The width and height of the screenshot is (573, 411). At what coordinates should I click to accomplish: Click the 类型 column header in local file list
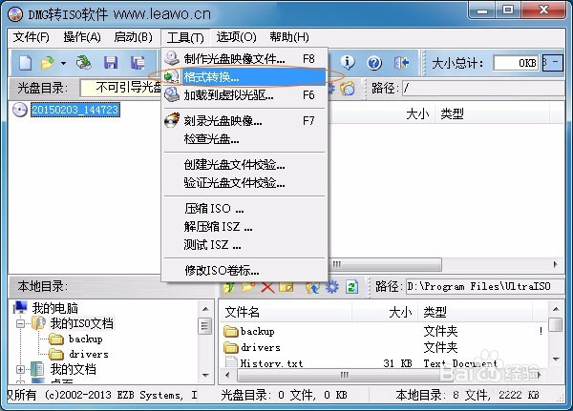(435, 312)
